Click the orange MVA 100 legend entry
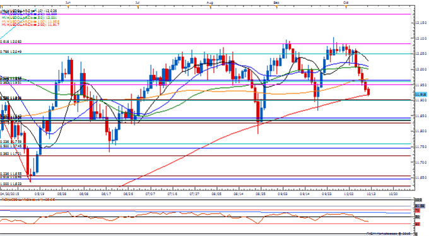The width and height of the screenshot is (429, 236). (x=30, y=21)
